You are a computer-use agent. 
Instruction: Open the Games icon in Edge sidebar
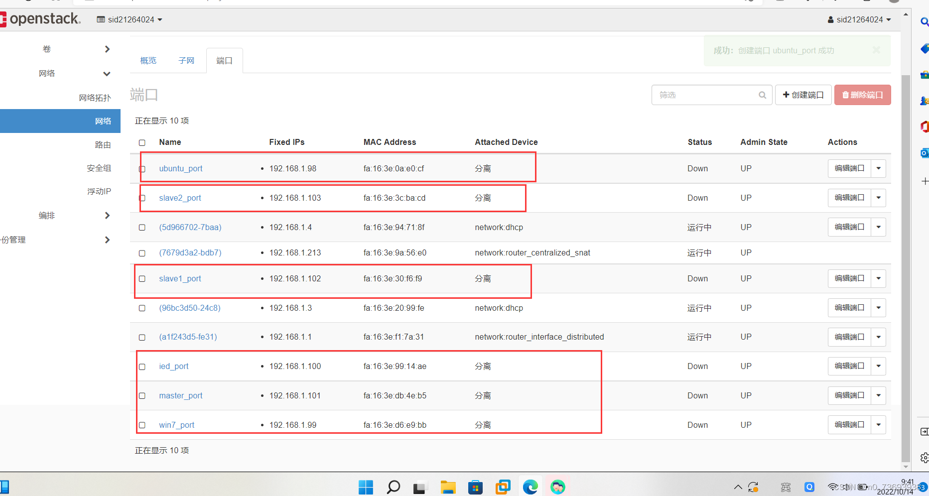point(925,101)
